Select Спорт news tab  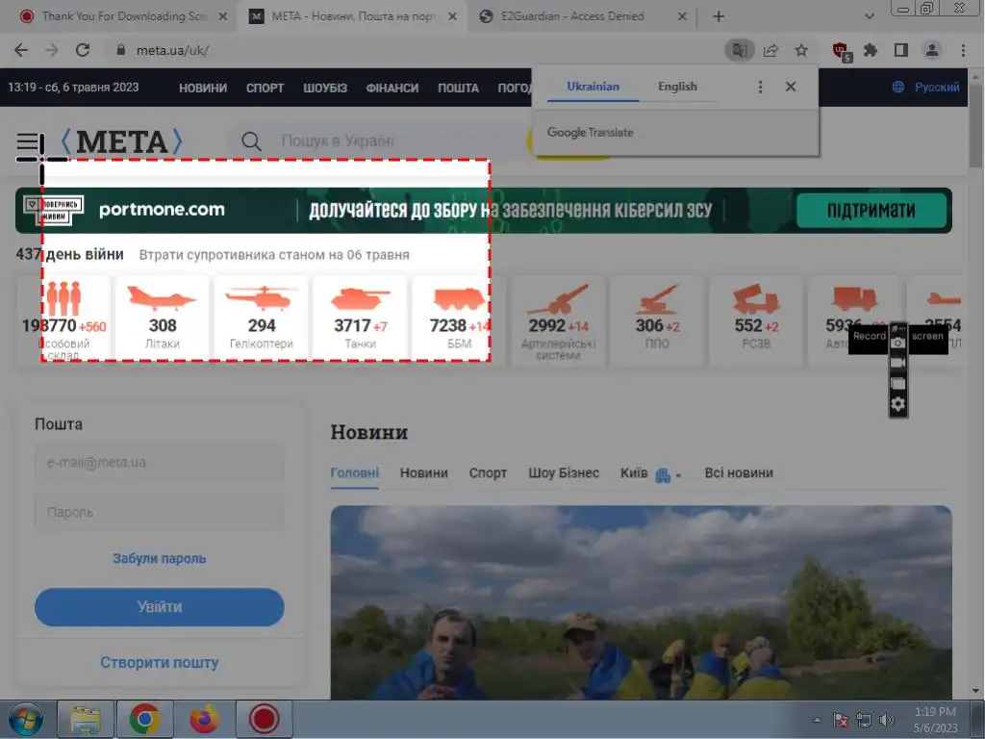point(488,473)
